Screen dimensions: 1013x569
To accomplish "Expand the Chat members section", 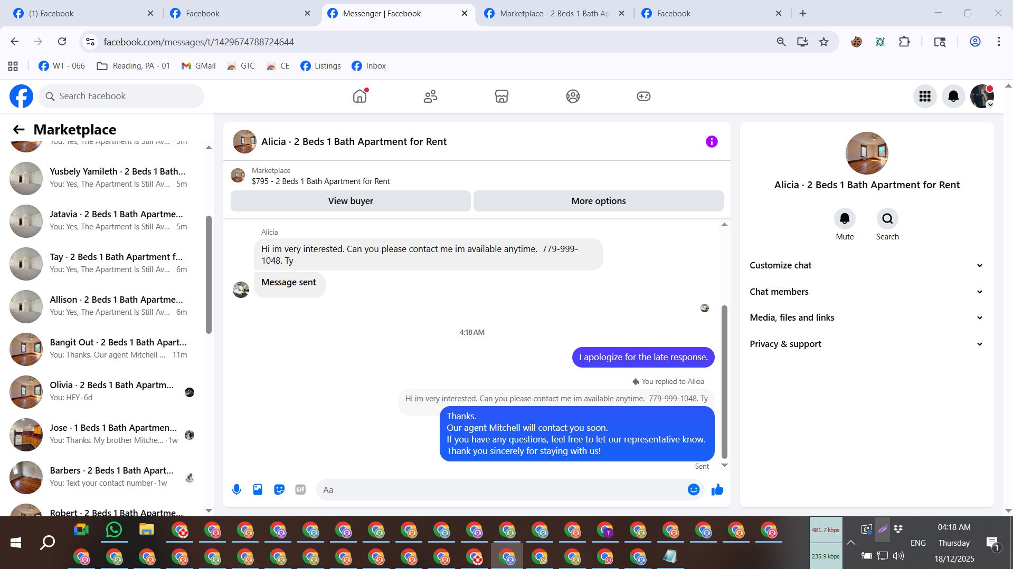I will pos(867,292).
